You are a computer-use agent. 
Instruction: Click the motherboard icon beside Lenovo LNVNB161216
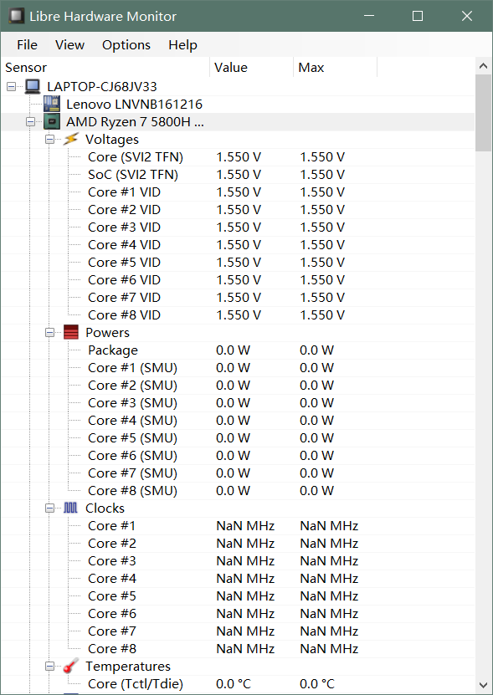(52, 105)
